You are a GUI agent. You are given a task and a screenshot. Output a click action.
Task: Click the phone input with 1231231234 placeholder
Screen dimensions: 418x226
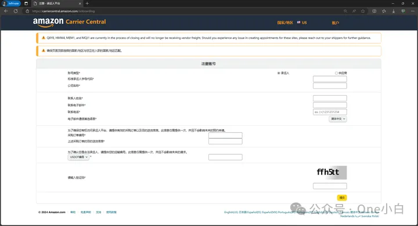pyautogui.click(x=330, y=112)
